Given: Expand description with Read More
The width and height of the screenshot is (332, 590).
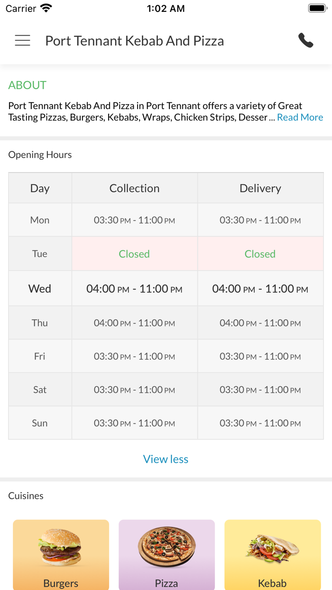Looking at the screenshot, I should 300,118.
